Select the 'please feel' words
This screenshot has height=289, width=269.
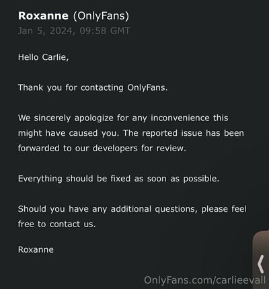click(224, 209)
